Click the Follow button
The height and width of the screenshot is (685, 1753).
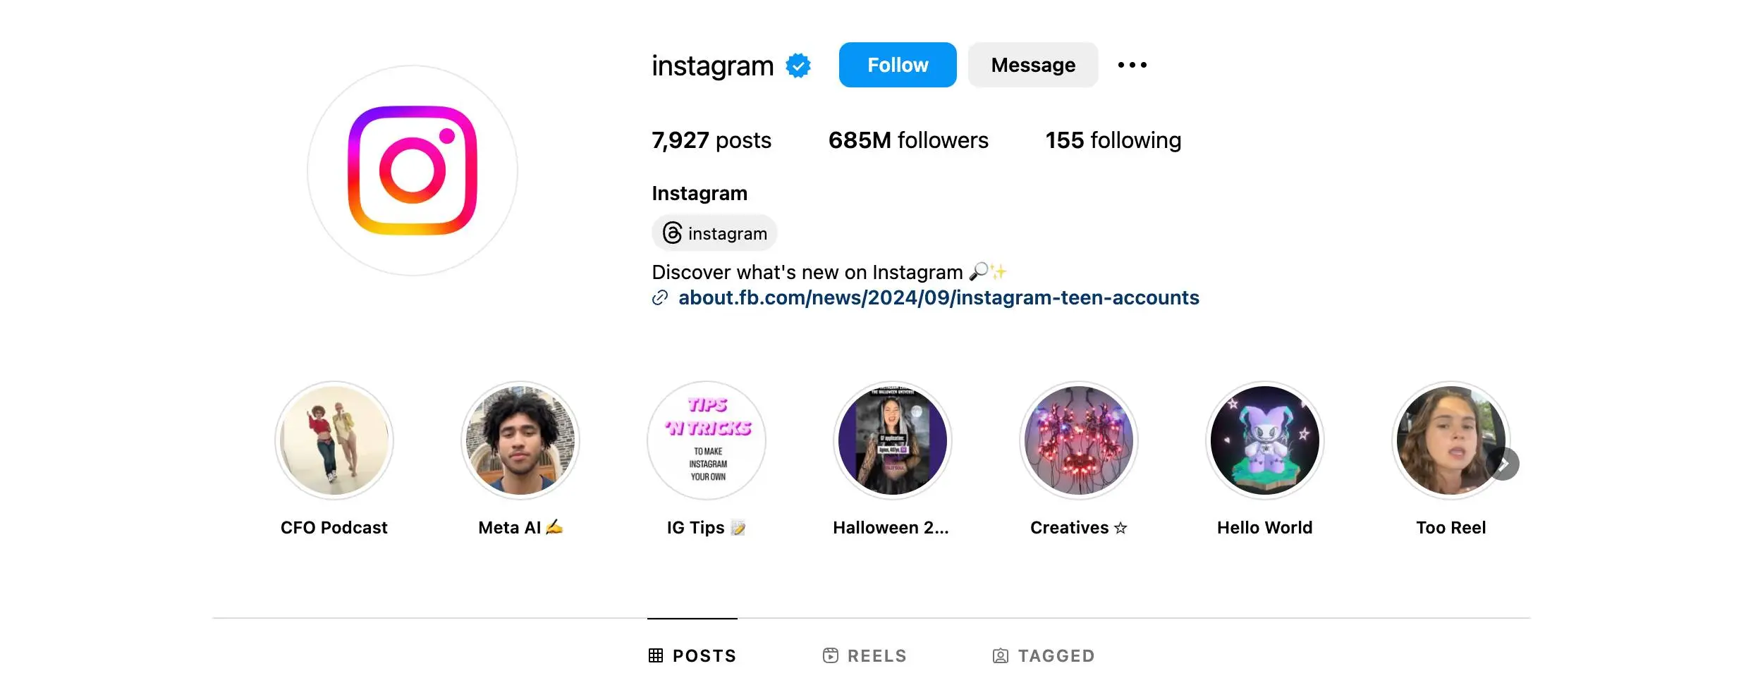point(897,65)
